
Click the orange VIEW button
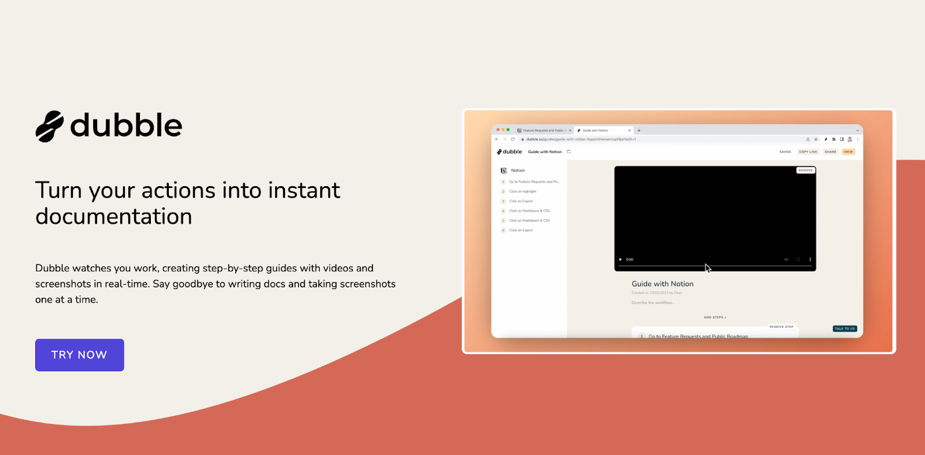click(848, 152)
